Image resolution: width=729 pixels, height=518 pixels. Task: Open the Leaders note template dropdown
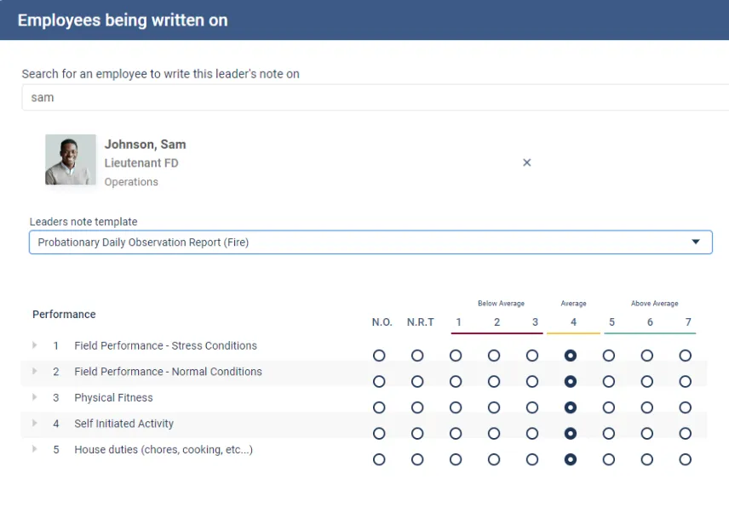370,242
